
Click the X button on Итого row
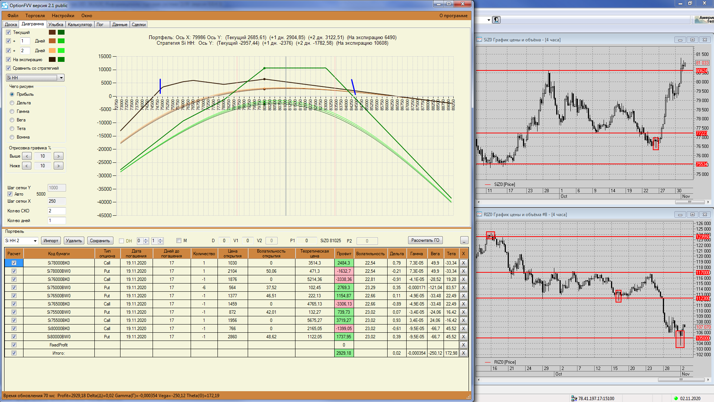(x=463, y=353)
